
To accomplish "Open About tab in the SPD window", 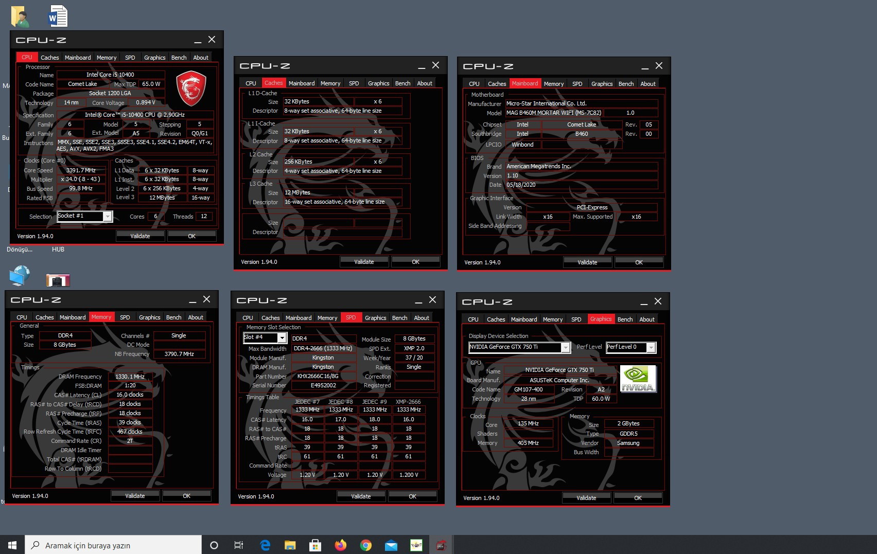I will click(x=422, y=318).
